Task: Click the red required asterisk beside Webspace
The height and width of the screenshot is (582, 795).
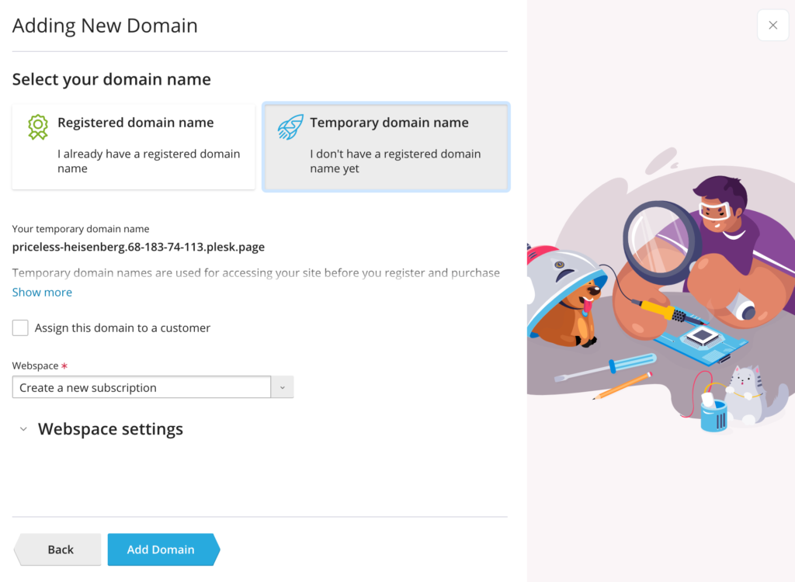Action: [x=64, y=365]
